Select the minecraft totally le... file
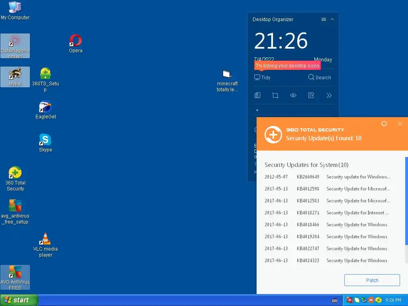The image size is (408, 306). [227, 80]
